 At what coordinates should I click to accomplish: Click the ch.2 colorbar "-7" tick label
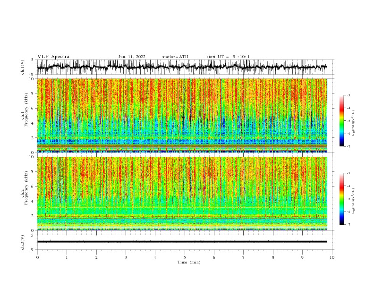(348, 225)
